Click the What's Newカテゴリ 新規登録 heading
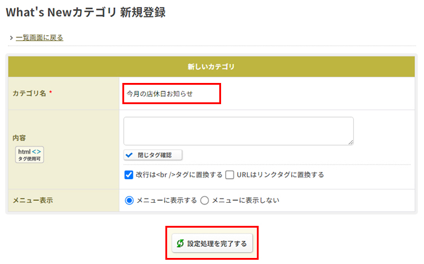The width and height of the screenshot is (424, 264). click(86, 13)
